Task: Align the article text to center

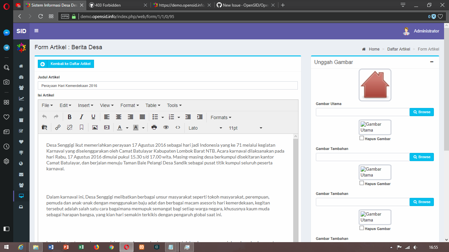Action: click(x=119, y=117)
